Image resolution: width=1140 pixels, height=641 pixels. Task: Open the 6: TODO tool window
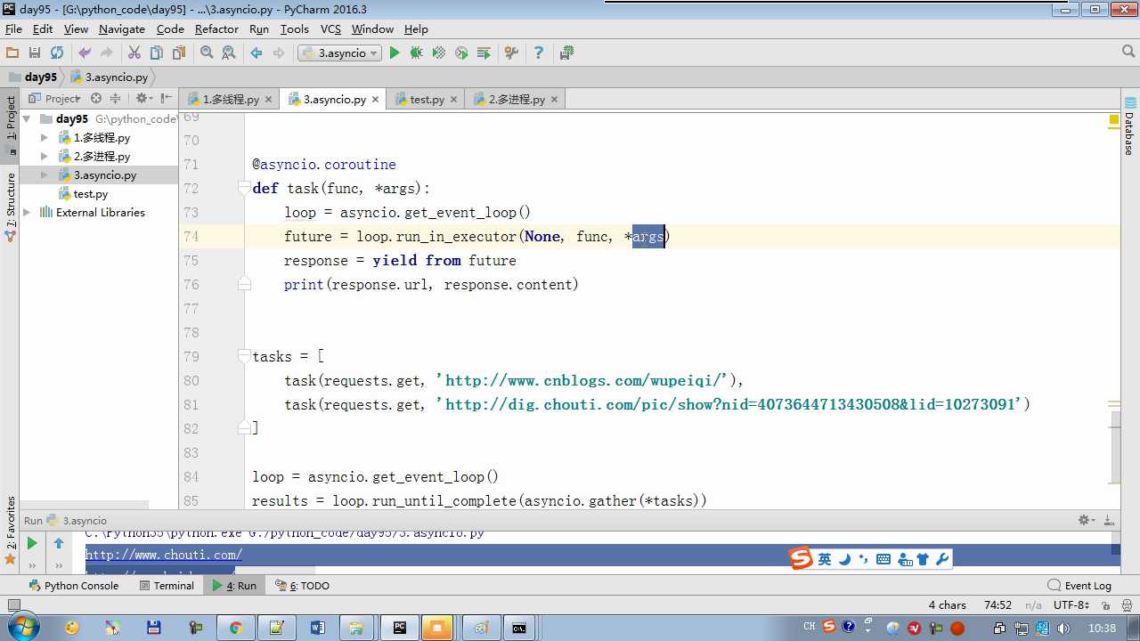[x=302, y=585]
